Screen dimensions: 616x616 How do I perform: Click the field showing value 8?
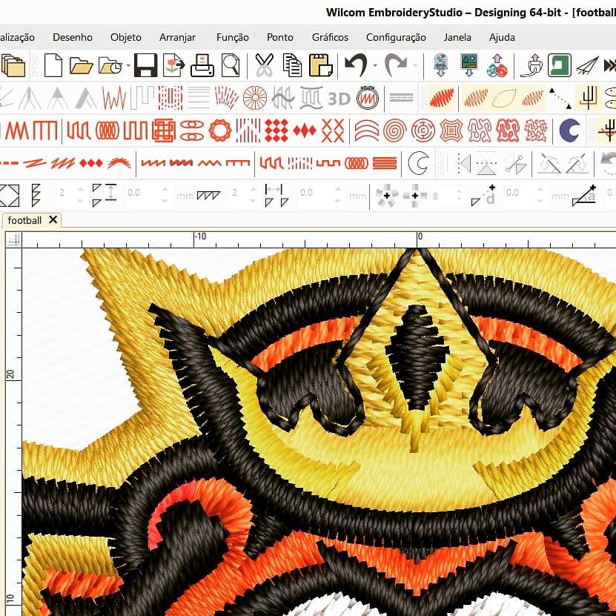pos(443,195)
